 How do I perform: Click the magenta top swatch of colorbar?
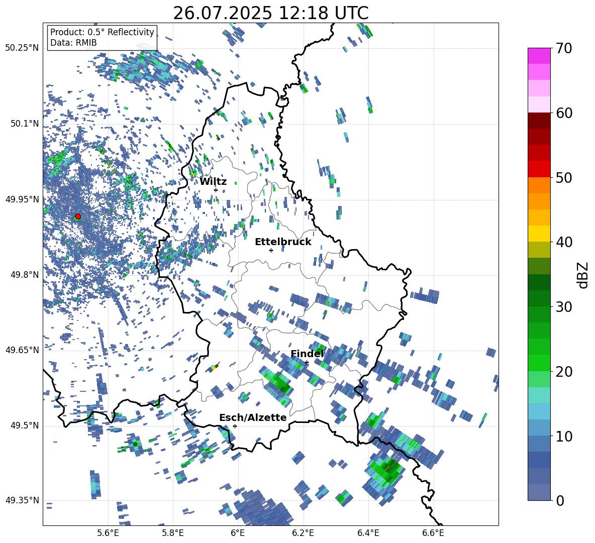539,56
